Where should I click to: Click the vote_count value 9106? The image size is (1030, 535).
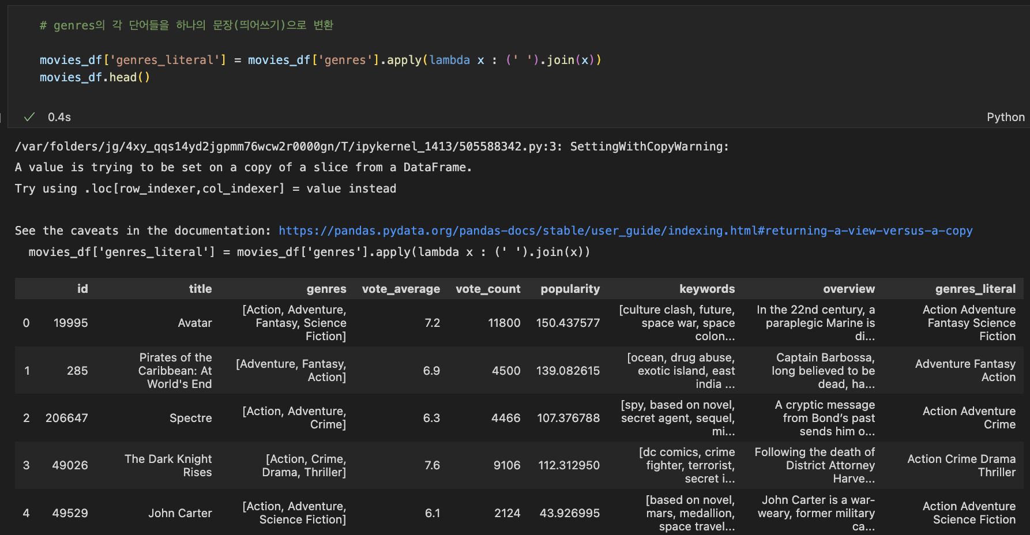coord(507,465)
